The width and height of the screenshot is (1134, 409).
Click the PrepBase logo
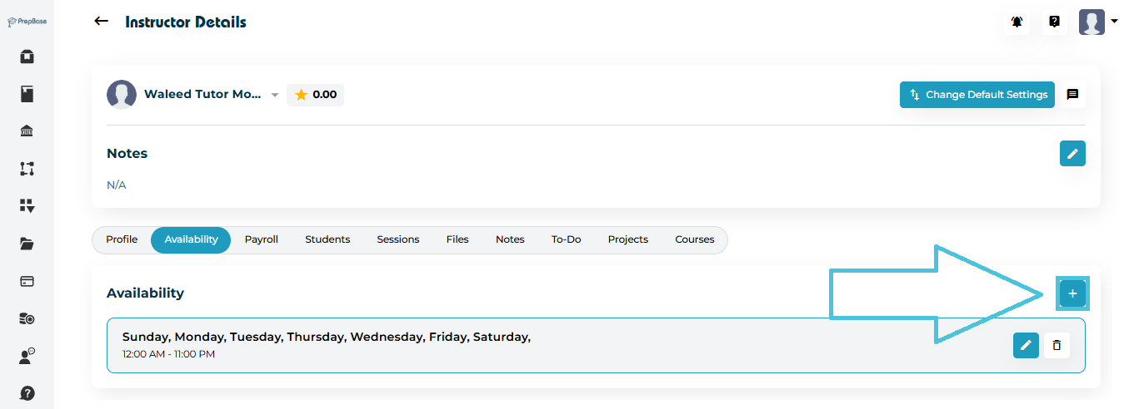[27, 22]
